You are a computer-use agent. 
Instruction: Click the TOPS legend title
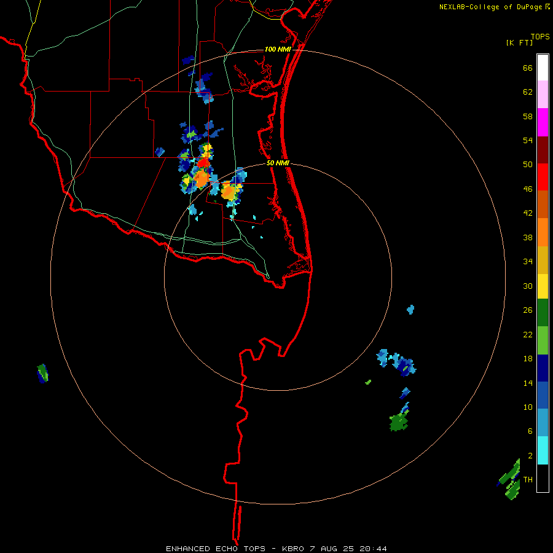(540, 37)
